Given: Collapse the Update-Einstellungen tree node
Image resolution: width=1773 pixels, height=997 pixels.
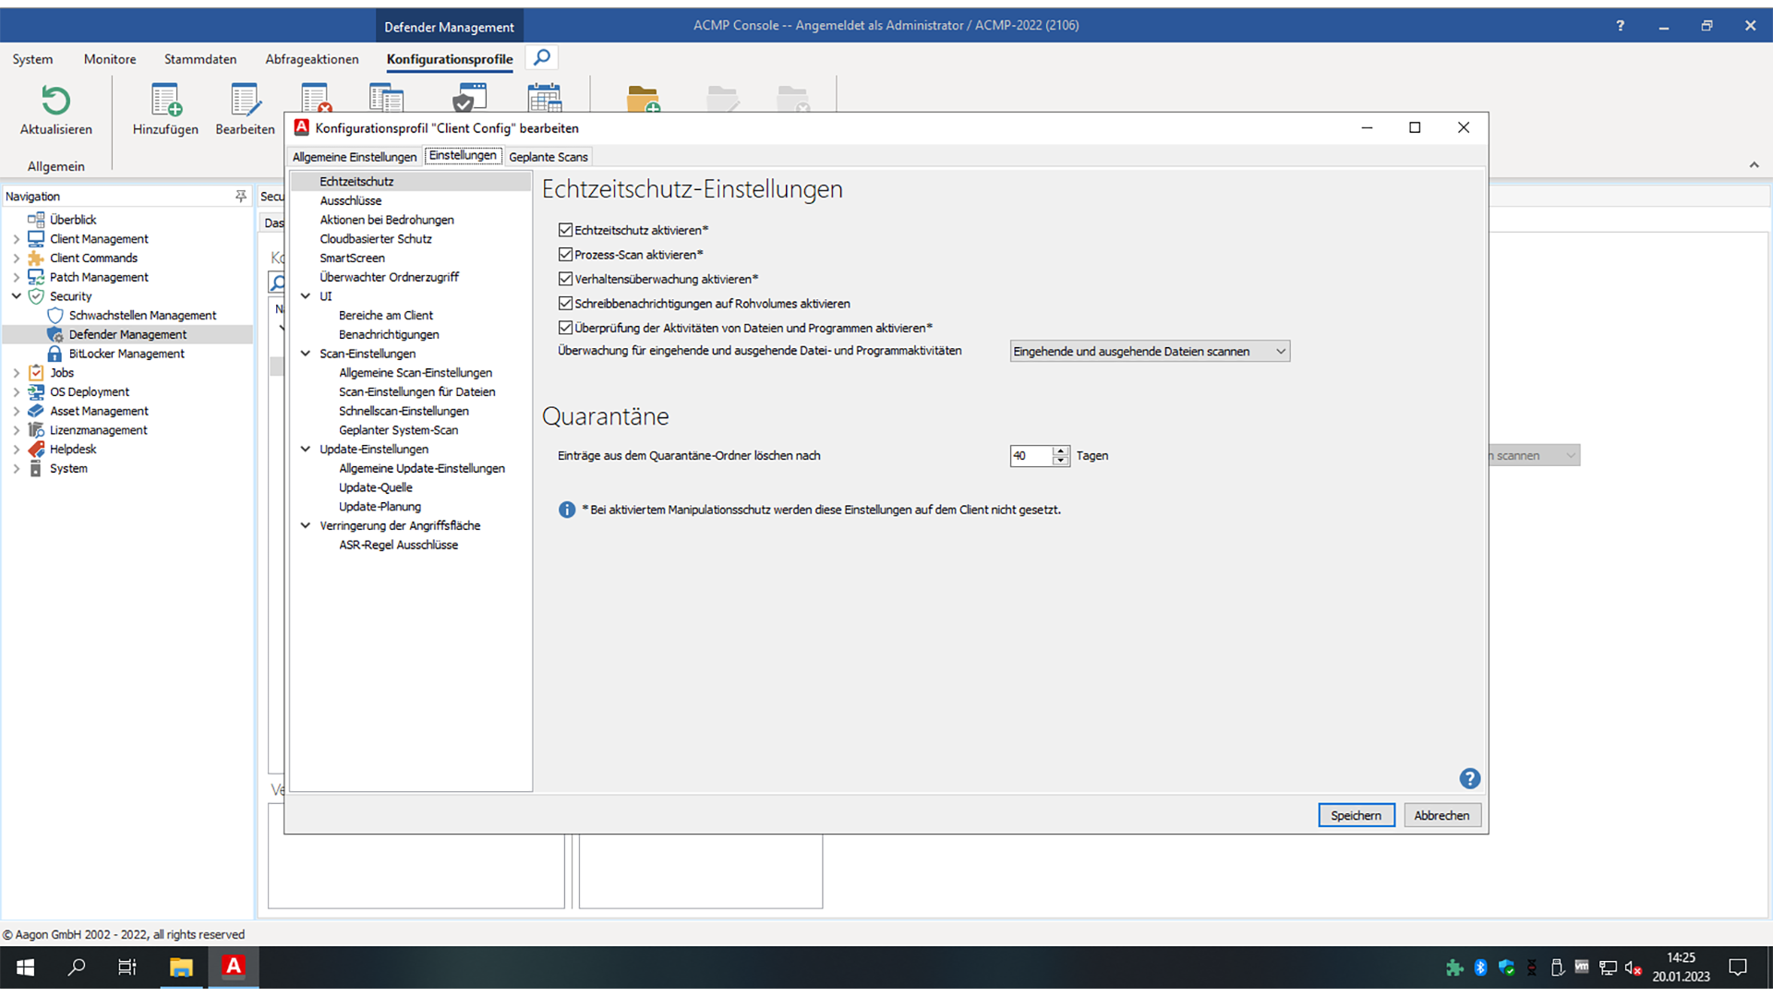Looking at the screenshot, I should tap(306, 450).
